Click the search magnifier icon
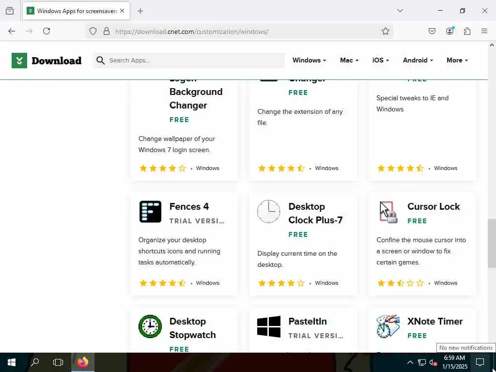 click(101, 61)
